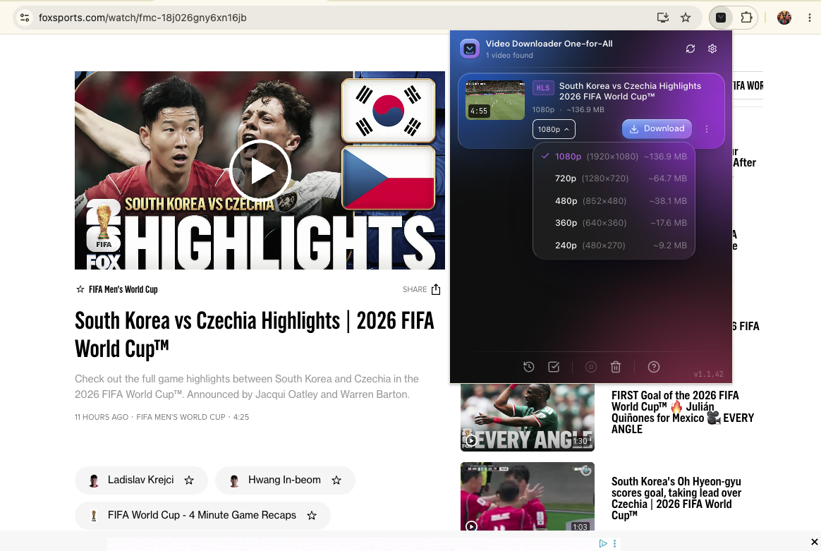821x551 pixels.
Task: Favorite Hwang In-beom with the star icon
Action: click(336, 480)
